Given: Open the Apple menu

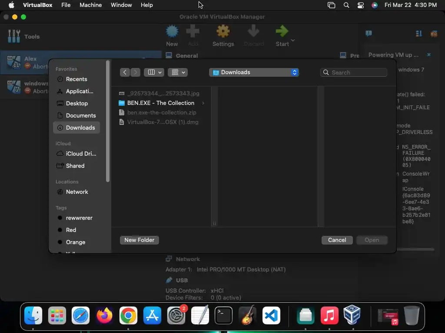Looking at the screenshot, I should pyautogui.click(x=11, y=5).
